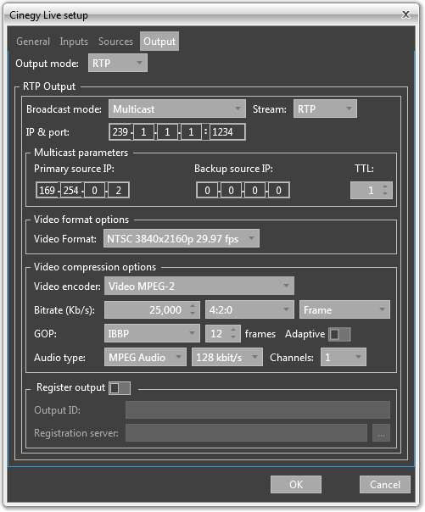Open the 4:2:0 chroma dropdown
Screen dimensions: 425x512
(249, 309)
